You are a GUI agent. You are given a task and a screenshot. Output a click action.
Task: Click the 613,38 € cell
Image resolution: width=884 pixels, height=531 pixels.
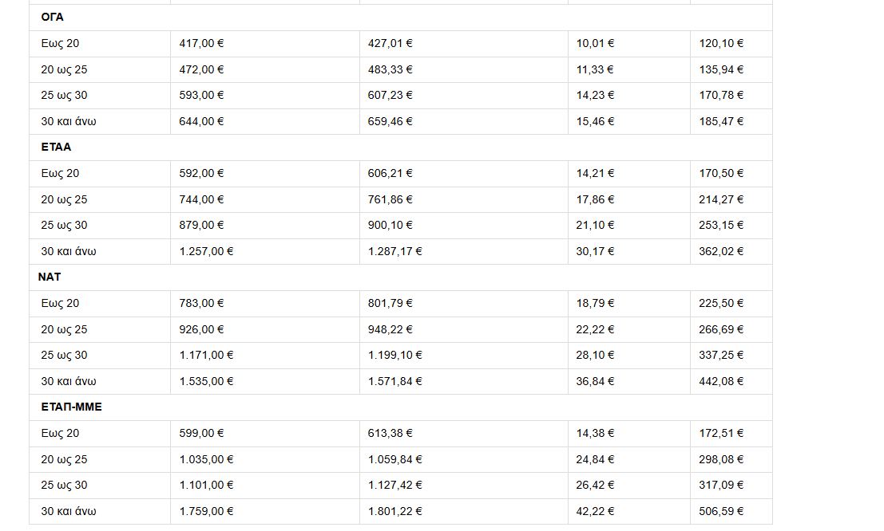pyautogui.click(x=390, y=434)
